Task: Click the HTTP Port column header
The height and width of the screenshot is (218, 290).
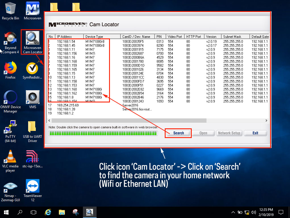Action: coord(194,36)
